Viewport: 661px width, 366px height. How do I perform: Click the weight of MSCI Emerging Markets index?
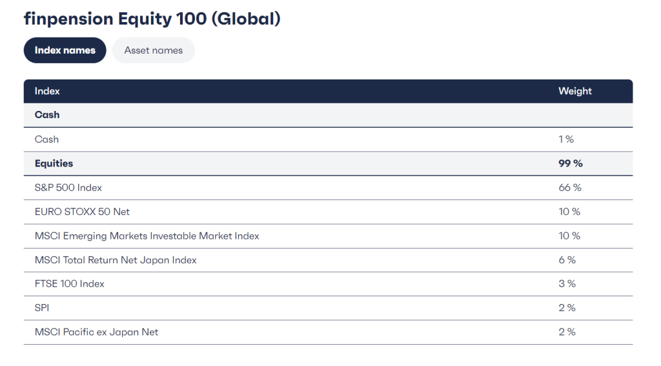point(569,236)
